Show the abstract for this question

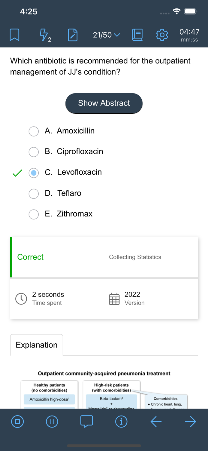click(104, 103)
